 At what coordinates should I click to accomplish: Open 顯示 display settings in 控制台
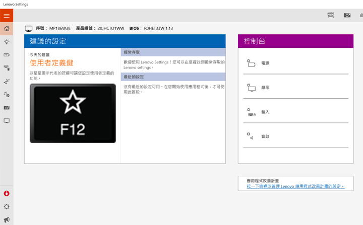pos(295,88)
